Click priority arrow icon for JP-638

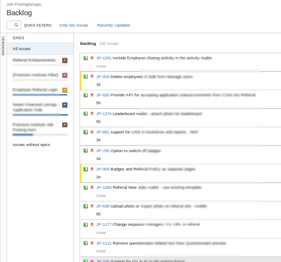(92, 206)
